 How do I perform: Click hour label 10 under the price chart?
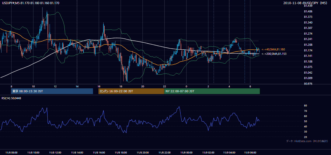click(33, 86)
